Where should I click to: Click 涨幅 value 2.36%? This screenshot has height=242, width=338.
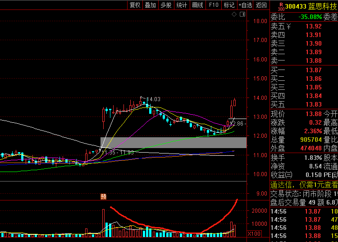coord(313,131)
